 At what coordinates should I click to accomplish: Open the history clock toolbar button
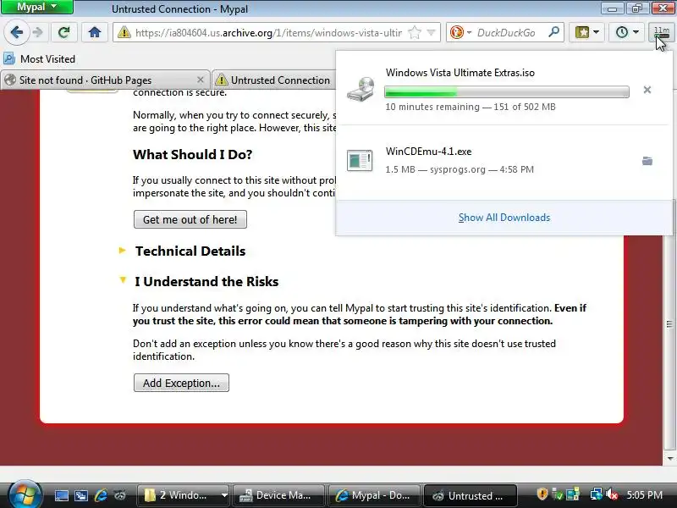click(626, 32)
